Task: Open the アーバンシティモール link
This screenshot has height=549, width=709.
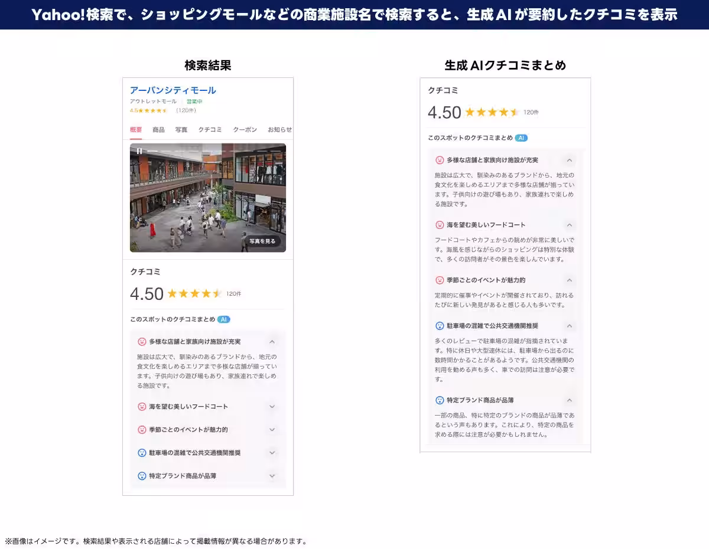Action: pos(171,90)
